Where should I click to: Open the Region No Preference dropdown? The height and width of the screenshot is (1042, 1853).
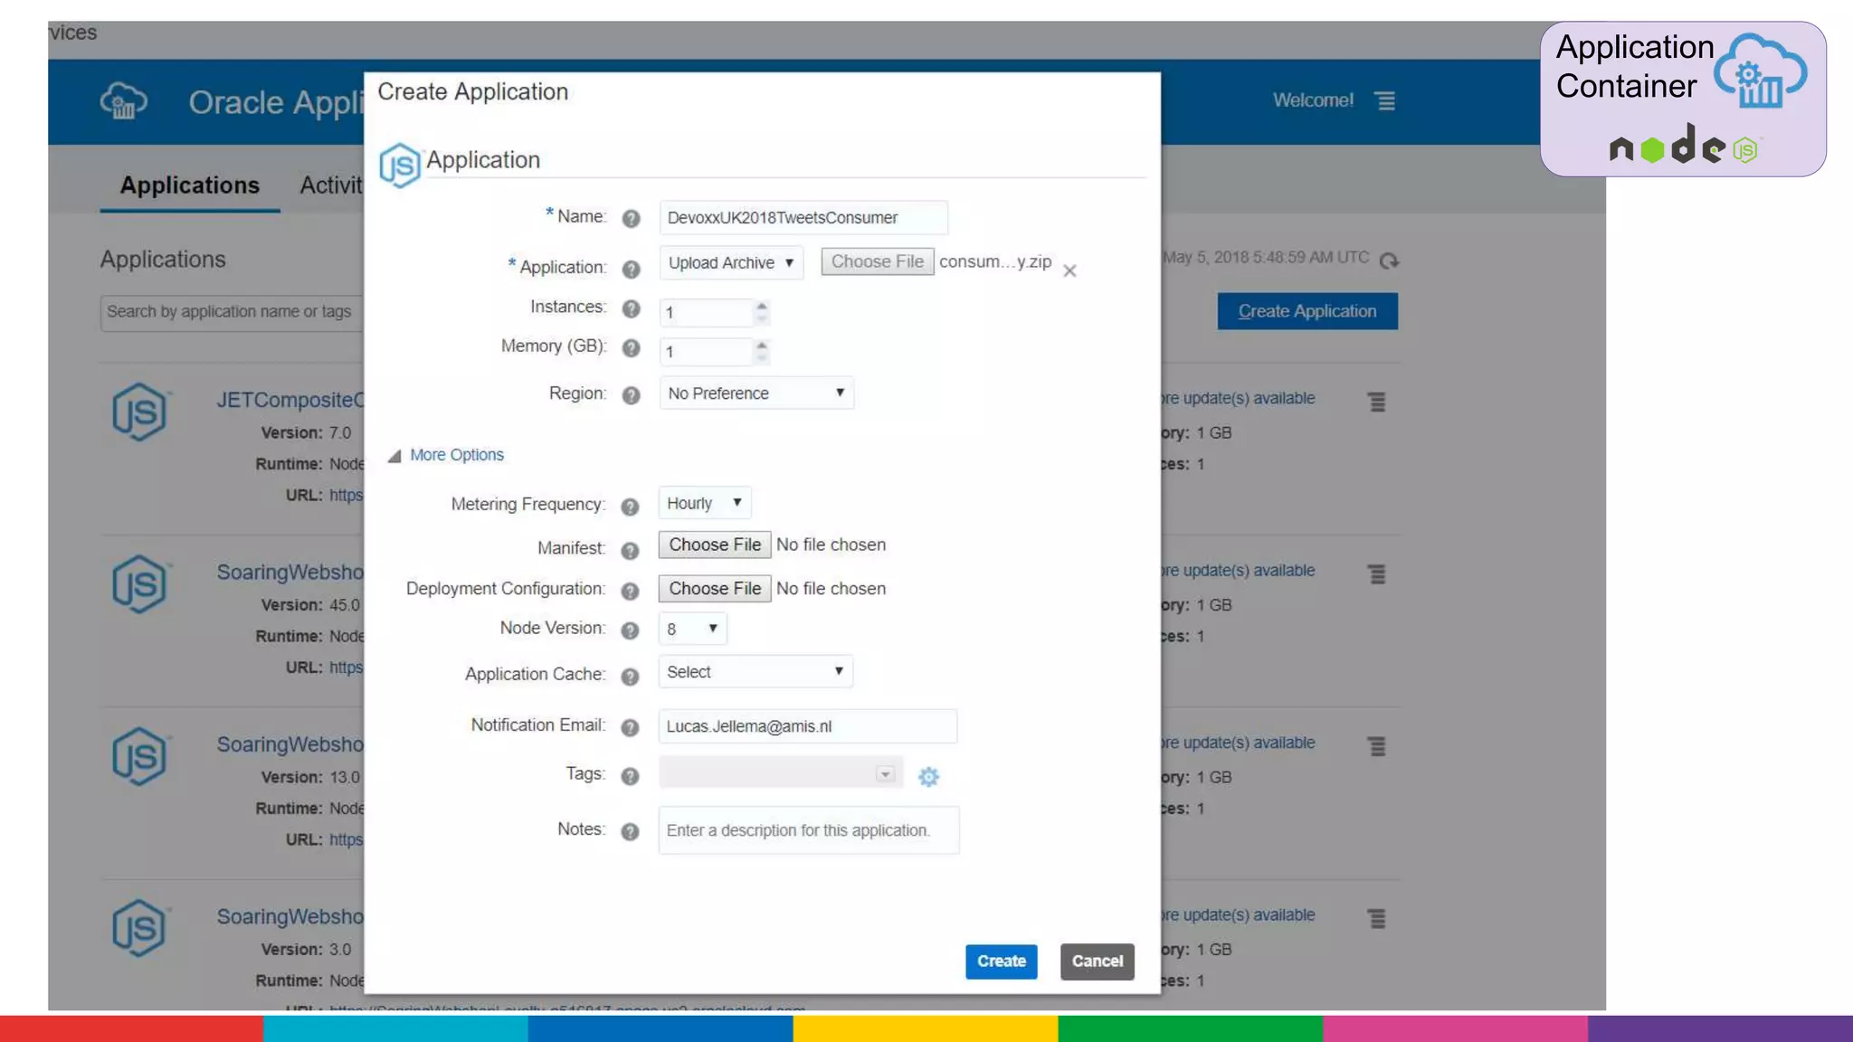(x=756, y=393)
